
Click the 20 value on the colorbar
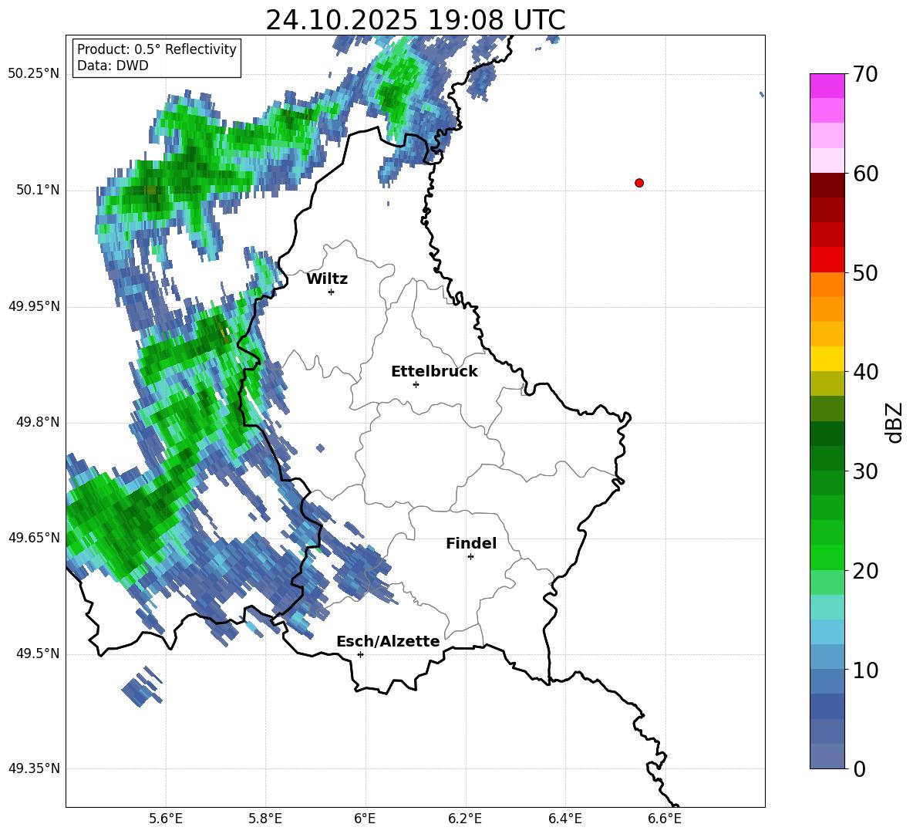point(864,571)
